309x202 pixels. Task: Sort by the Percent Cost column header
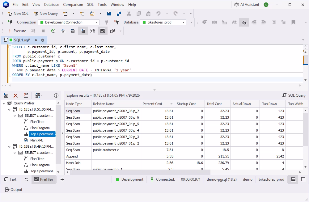[158, 104]
